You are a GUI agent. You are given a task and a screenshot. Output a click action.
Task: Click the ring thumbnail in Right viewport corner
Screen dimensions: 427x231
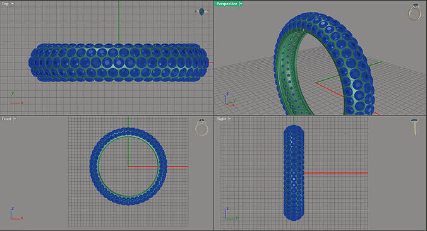[414, 127]
